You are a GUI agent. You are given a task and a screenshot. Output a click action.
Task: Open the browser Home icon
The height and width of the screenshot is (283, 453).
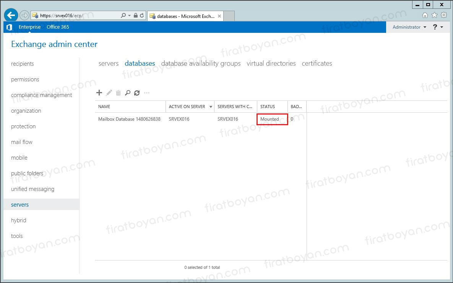coord(425,15)
